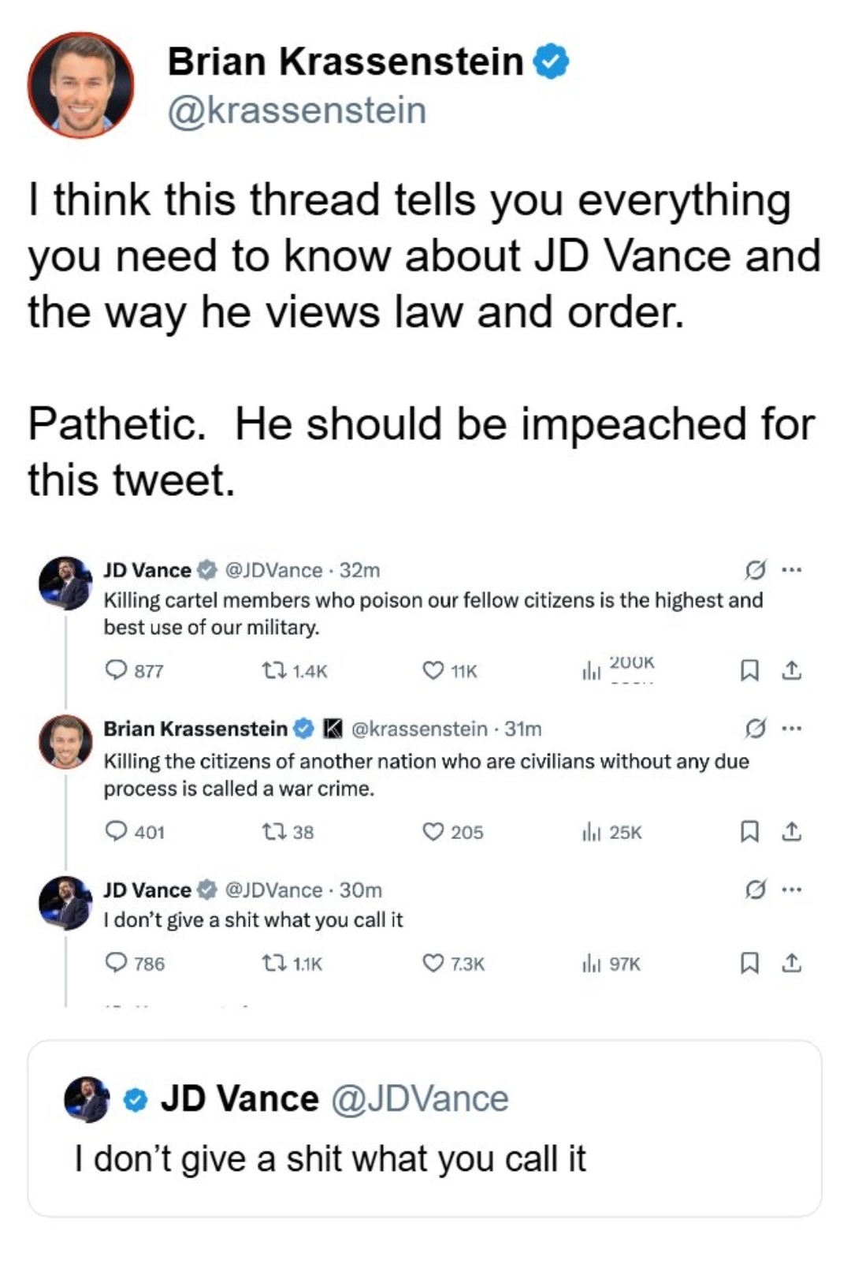Open more options on JD Vance's 30m reply
Screen dimensions: 851x1268
(792, 889)
